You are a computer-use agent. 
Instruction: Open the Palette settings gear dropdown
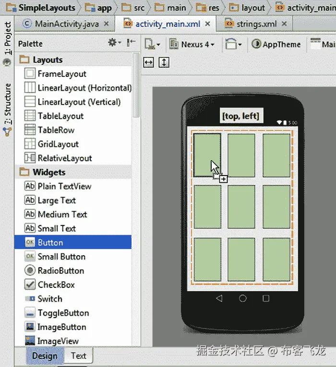pyautogui.click(x=114, y=42)
